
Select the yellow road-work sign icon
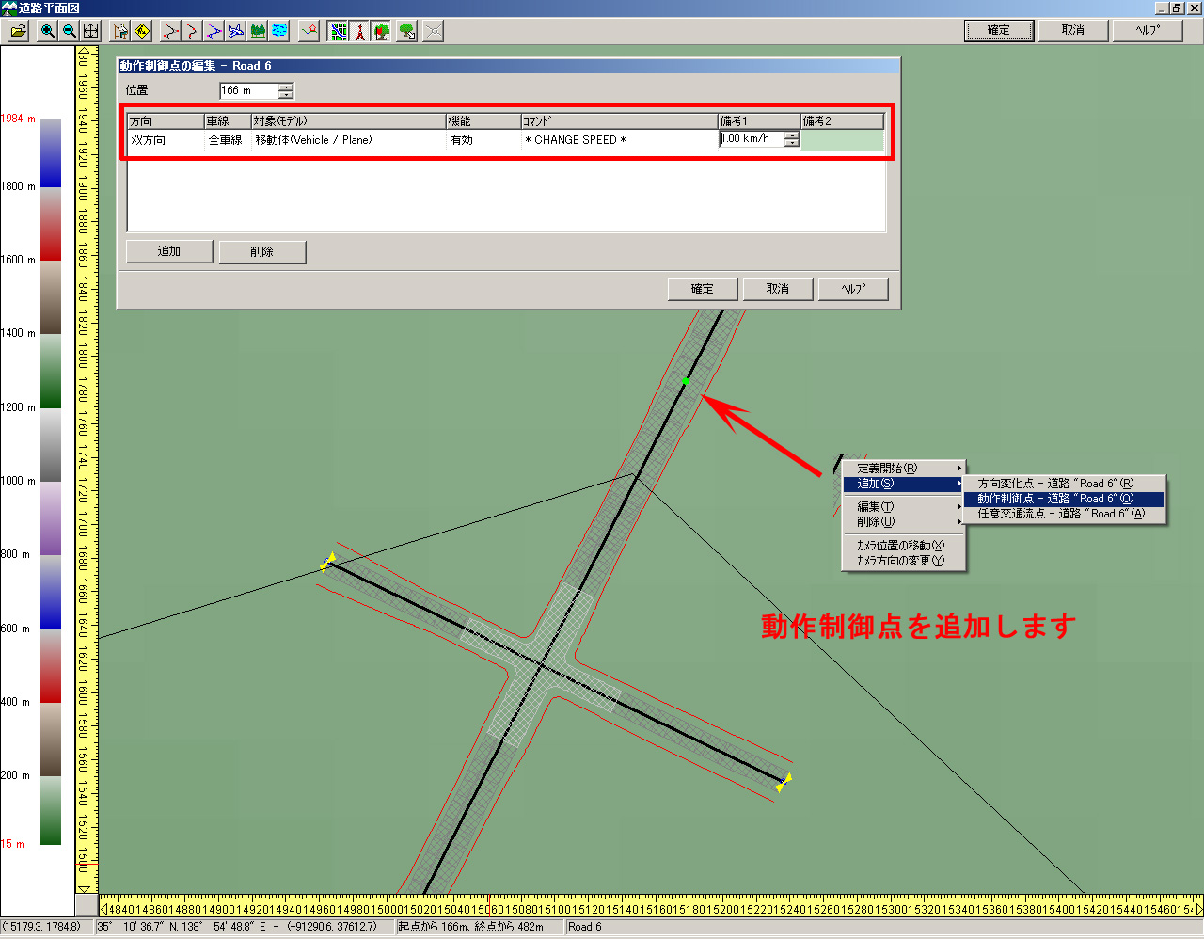pos(142,31)
